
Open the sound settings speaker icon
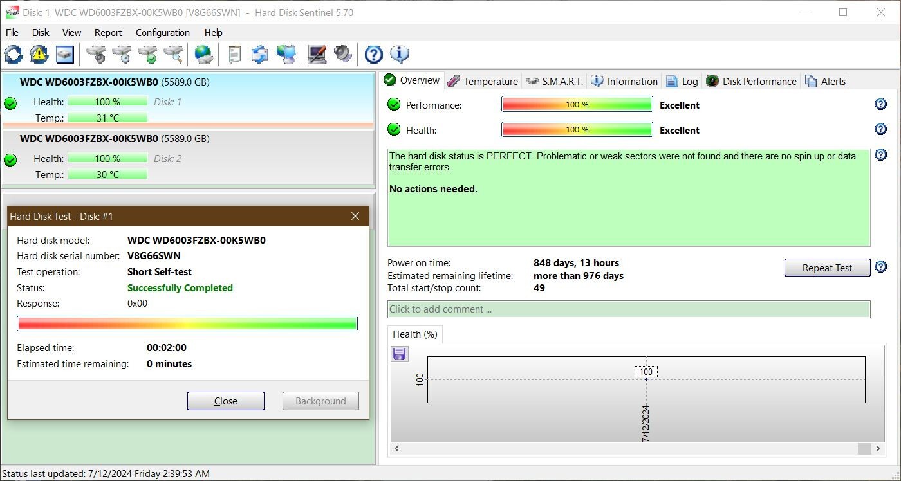[342, 54]
